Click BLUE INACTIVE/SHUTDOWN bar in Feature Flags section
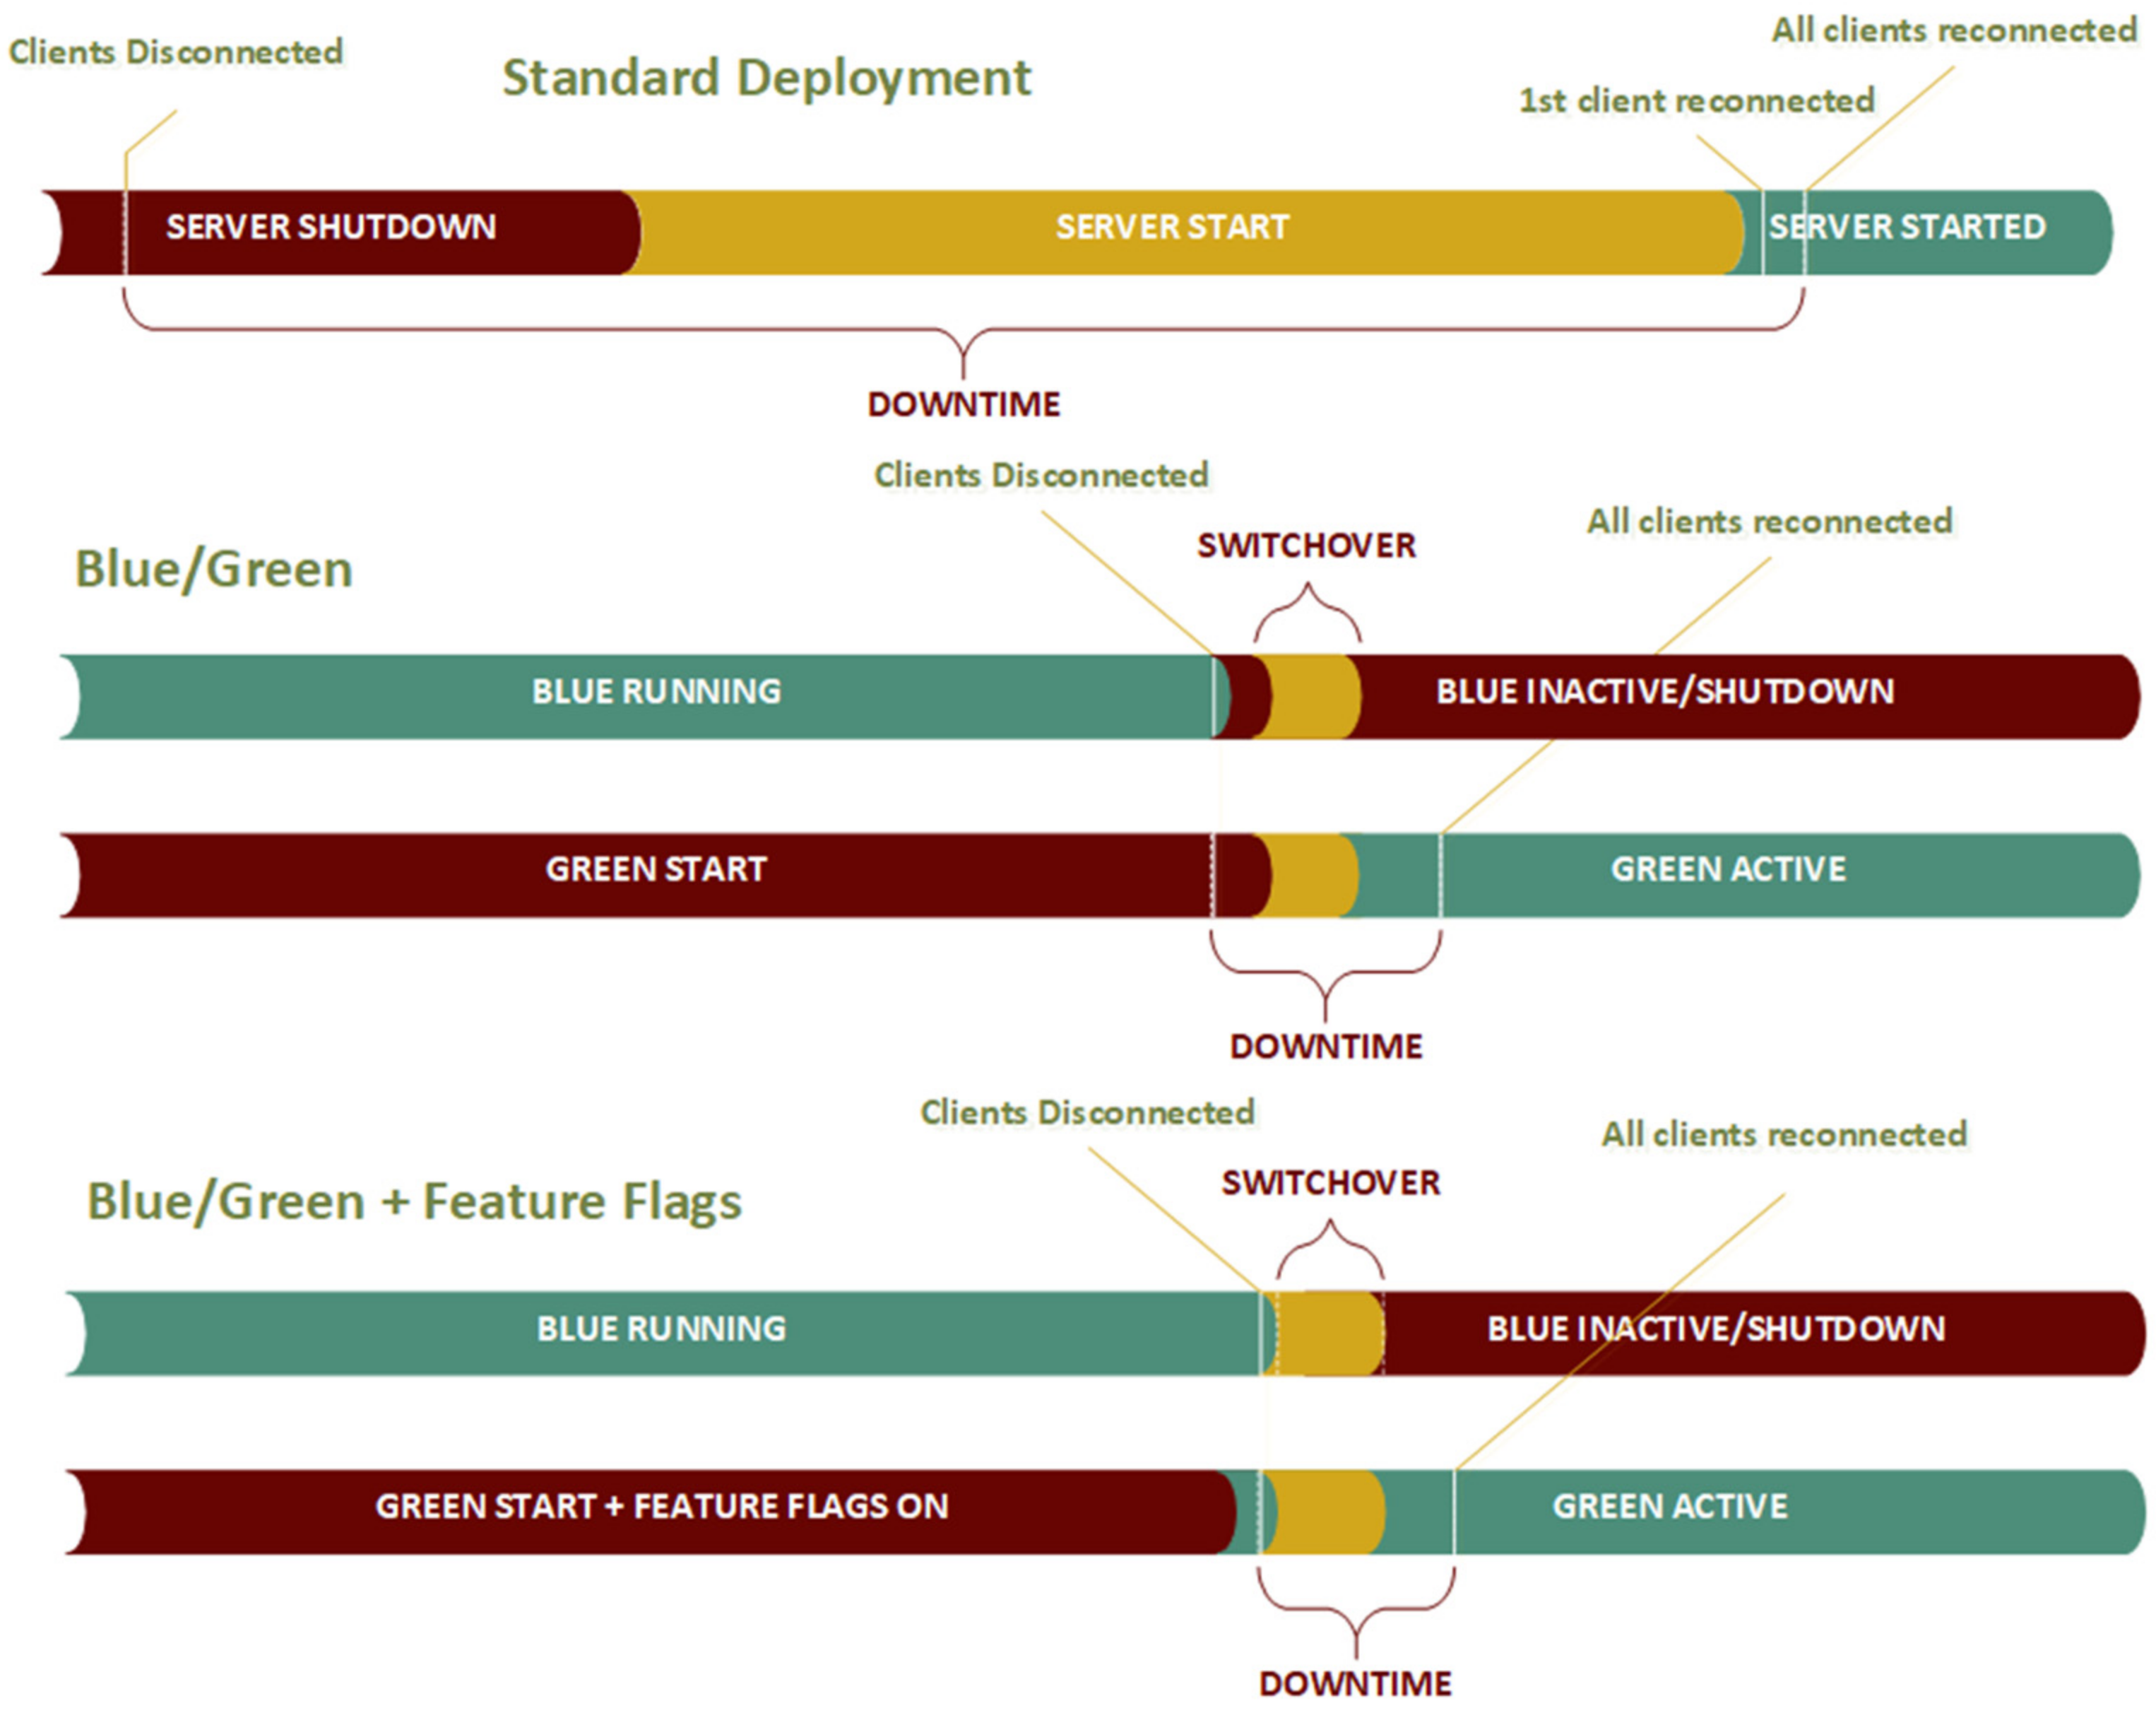 [1716, 1330]
